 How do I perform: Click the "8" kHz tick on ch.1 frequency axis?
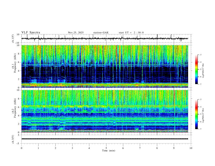click(x=19, y=54)
